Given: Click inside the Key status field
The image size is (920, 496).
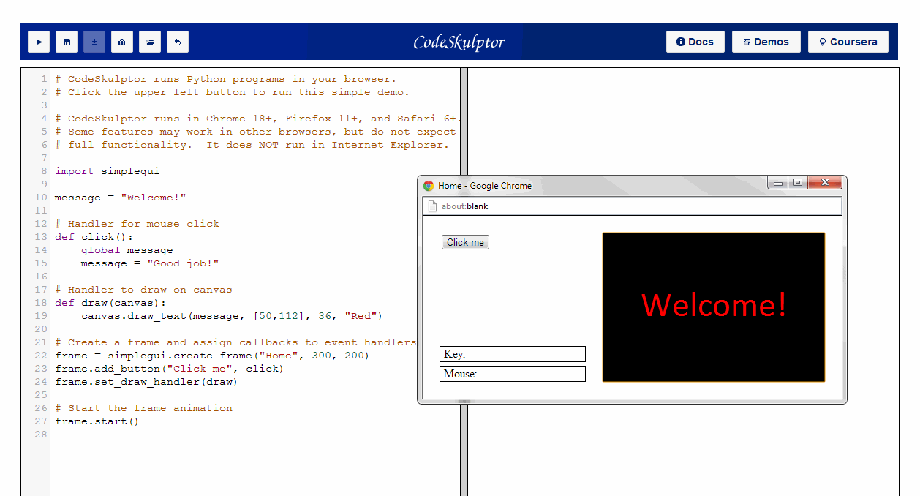Looking at the screenshot, I should coord(512,354).
